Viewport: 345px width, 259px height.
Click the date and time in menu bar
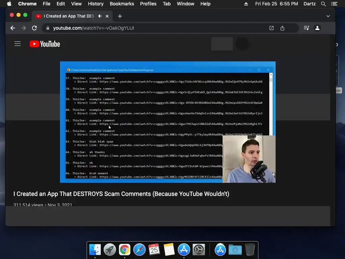(277, 4)
